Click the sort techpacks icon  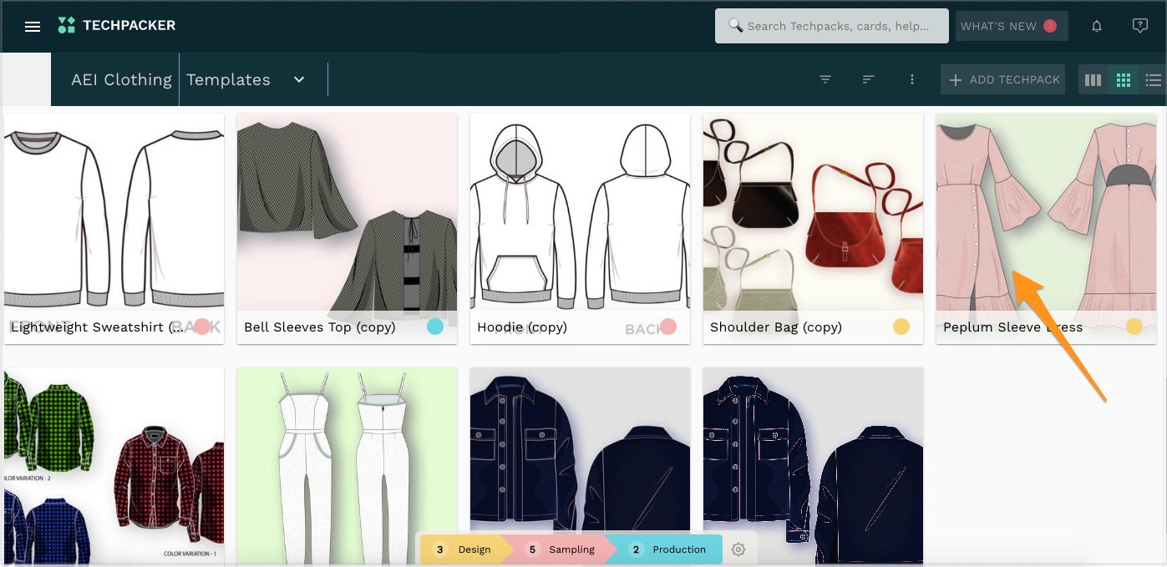pyautogui.click(x=869, y=80)
